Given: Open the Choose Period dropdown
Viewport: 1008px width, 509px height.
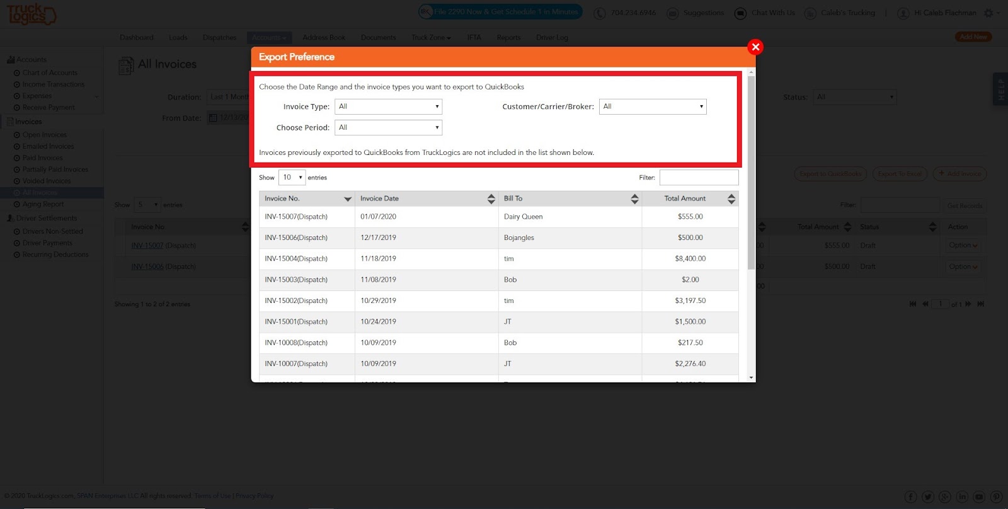Looking at the screenshot, I should [388, 127].
